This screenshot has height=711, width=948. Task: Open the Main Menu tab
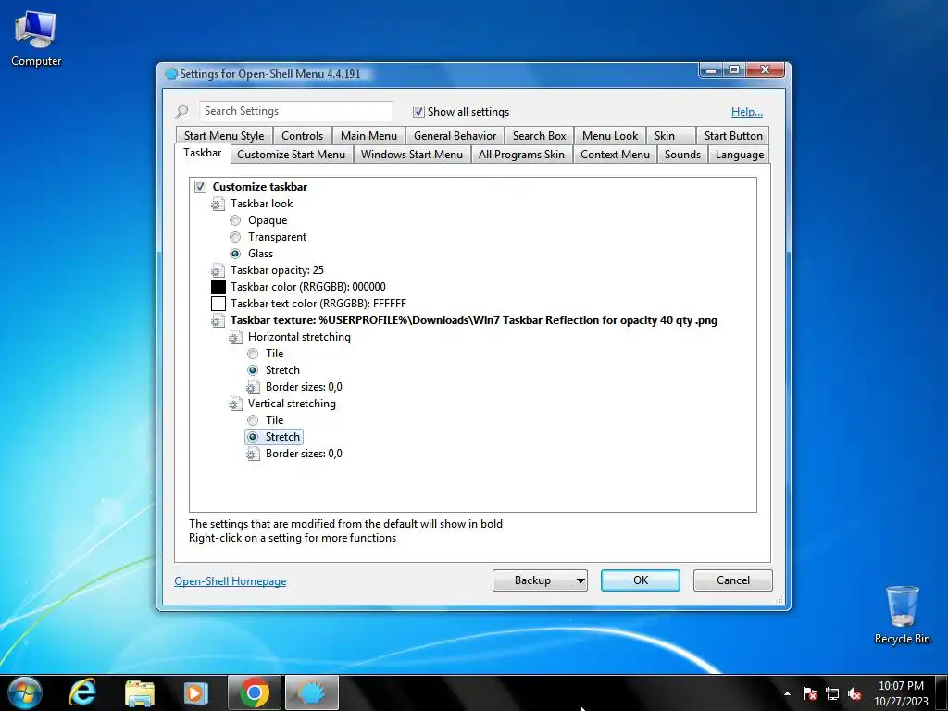click(x=368, y=136)
